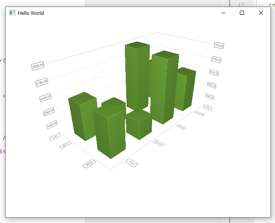This screenshot has width=275, height=223.
Task: Select the 1446.00 label on the left axis
Action: [x=52, y=124]
